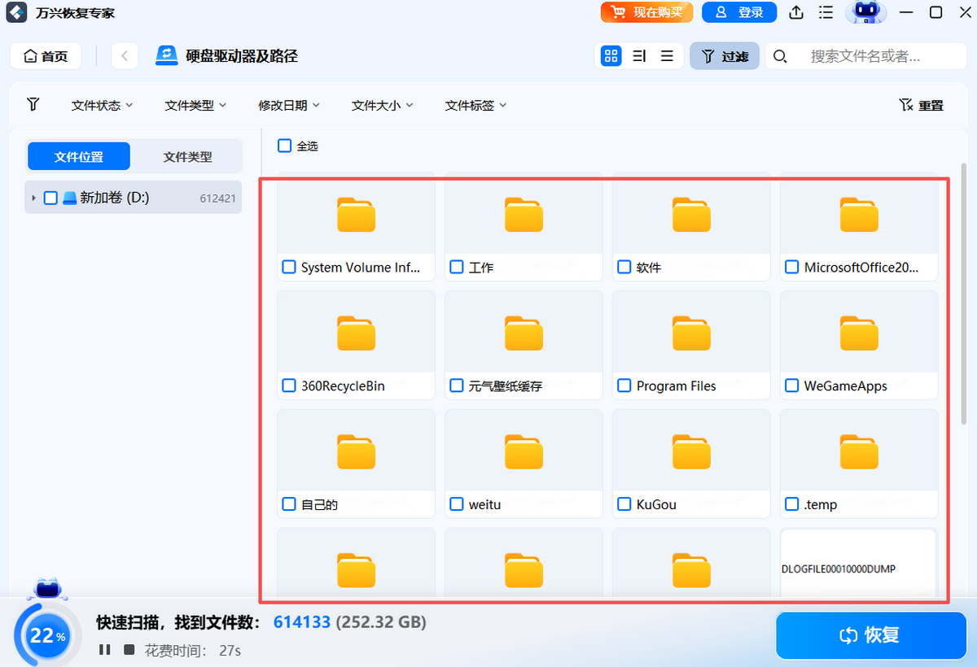Open the robot assistant avatar in title bar

click(865, 12)
